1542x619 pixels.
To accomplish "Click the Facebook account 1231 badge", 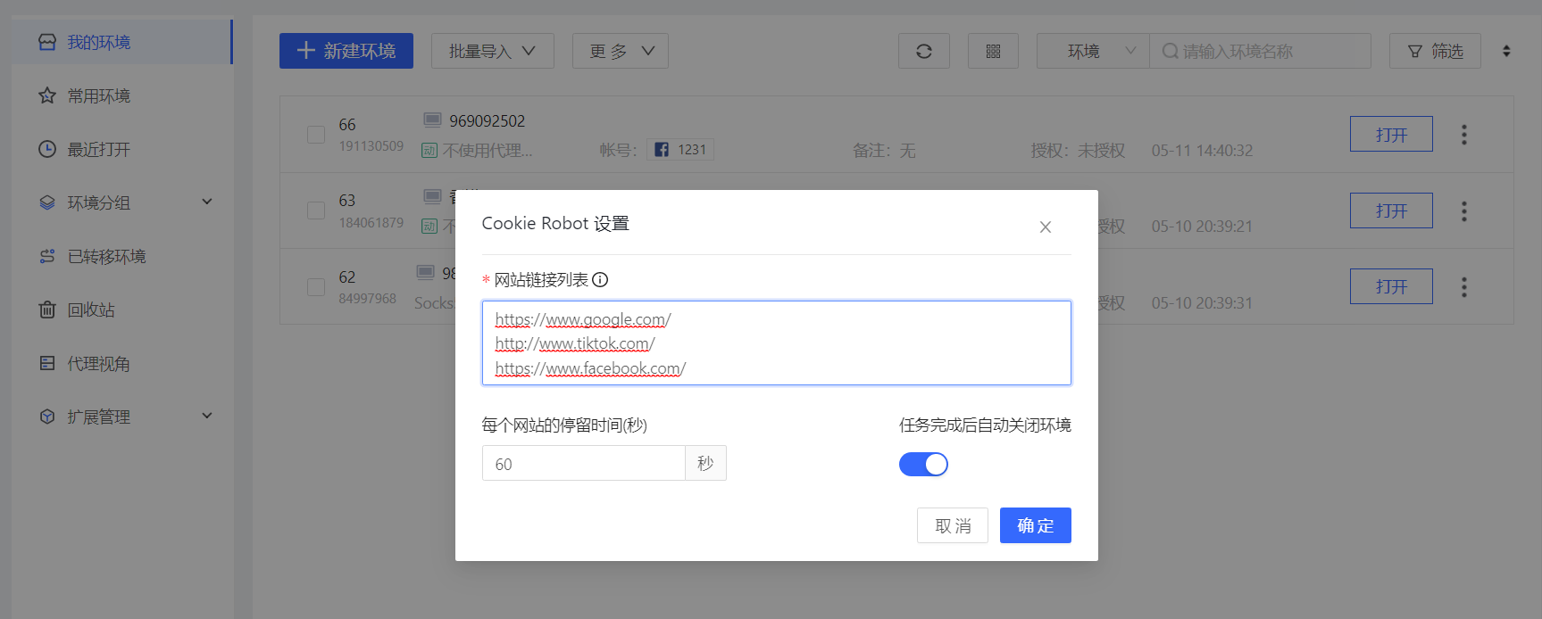I will (680, 150).
